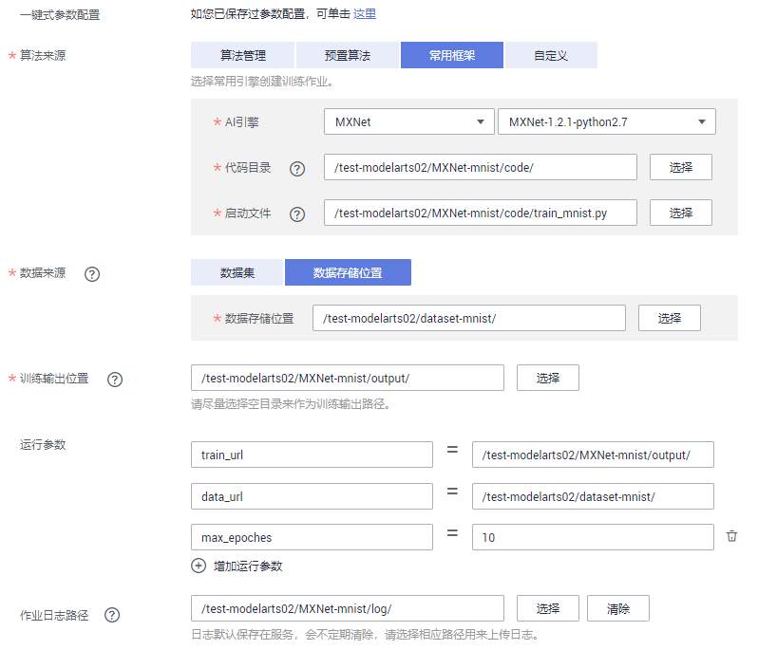Click help icon beside 训练输出位置
Screen dimensions: 758x650
click(x=115, y=380)
